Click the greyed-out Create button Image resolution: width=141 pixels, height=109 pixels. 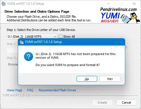(102, 103)
